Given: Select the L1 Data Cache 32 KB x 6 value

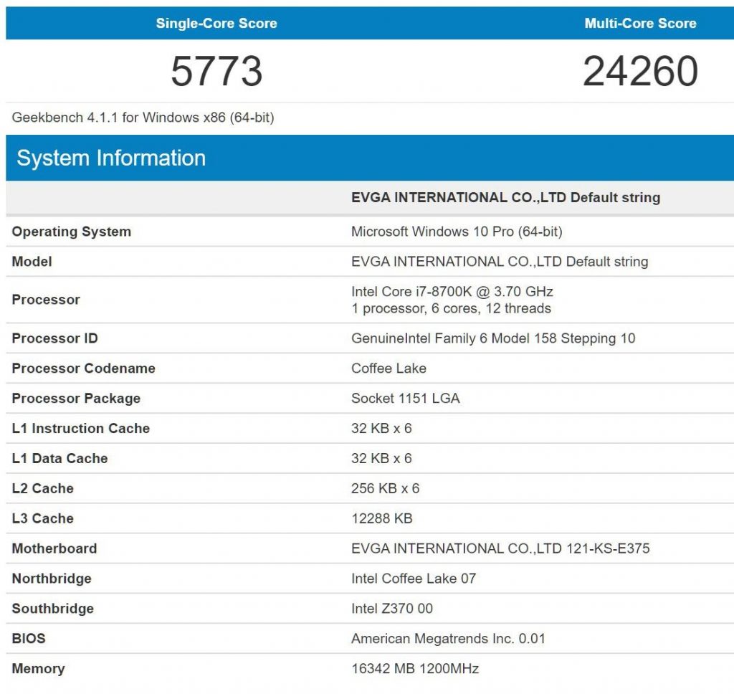Looking at the screenshot, I should [381, 458].
